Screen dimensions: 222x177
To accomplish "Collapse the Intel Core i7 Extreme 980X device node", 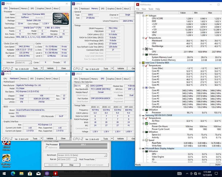I will 140,63.
